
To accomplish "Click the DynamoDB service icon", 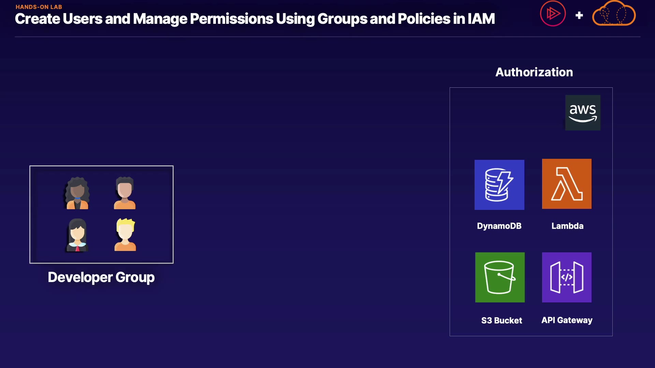I will [499, 185].
